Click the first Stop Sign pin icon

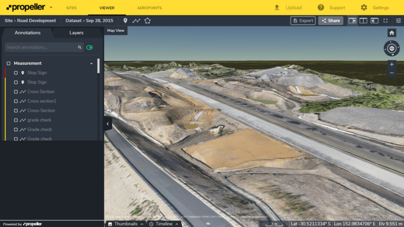tap(23, 73)
